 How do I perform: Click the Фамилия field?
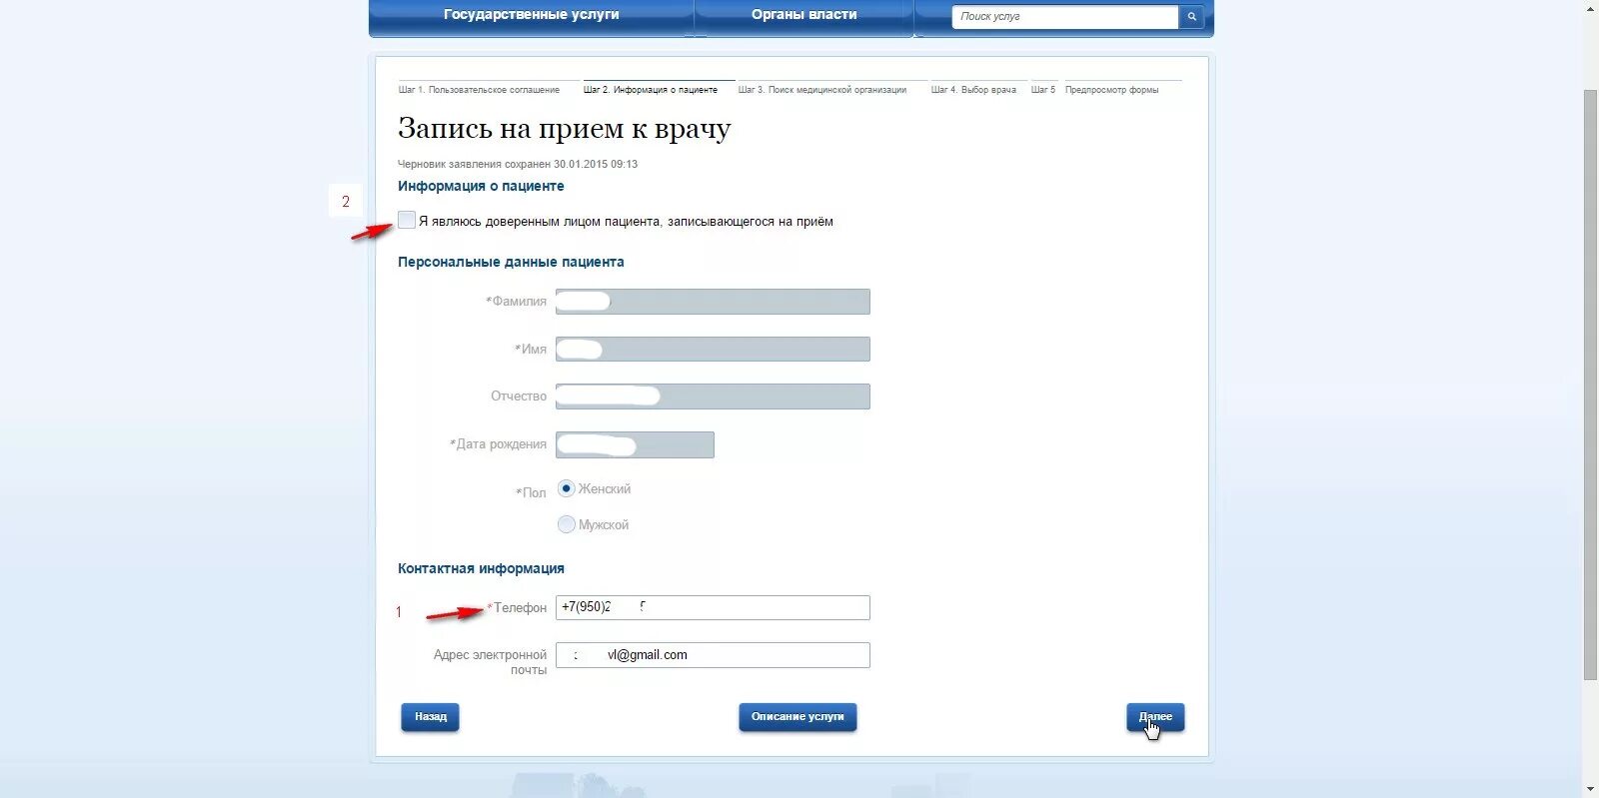[713, 302]
